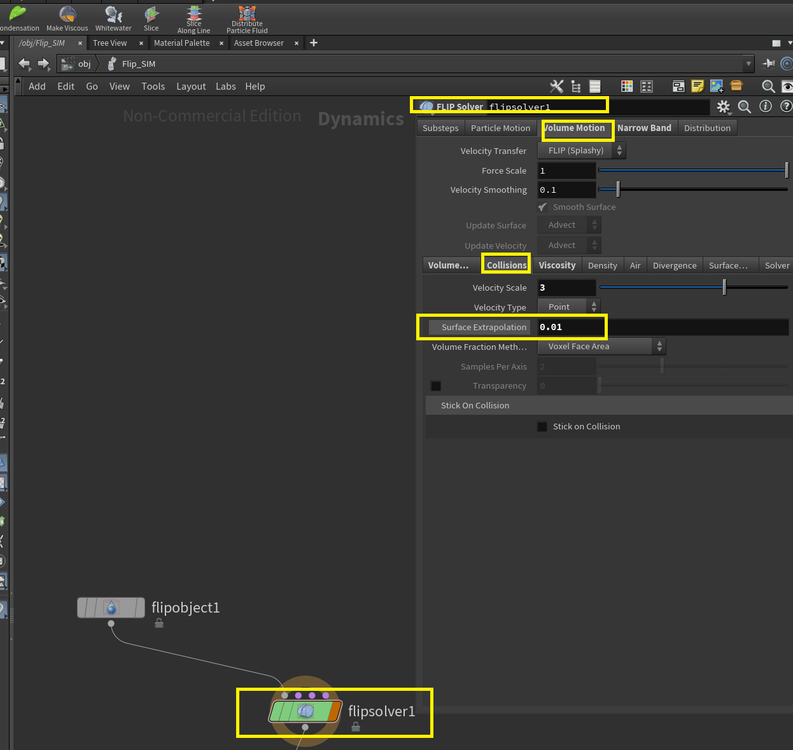Click the network box creation icon
Screen dimensions: 793x750
point(678,87)
